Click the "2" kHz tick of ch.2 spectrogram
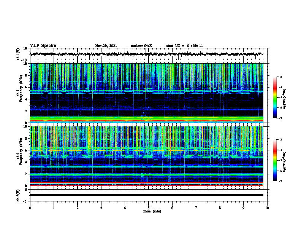Viewport: 301px width, 233px height. 26,174
